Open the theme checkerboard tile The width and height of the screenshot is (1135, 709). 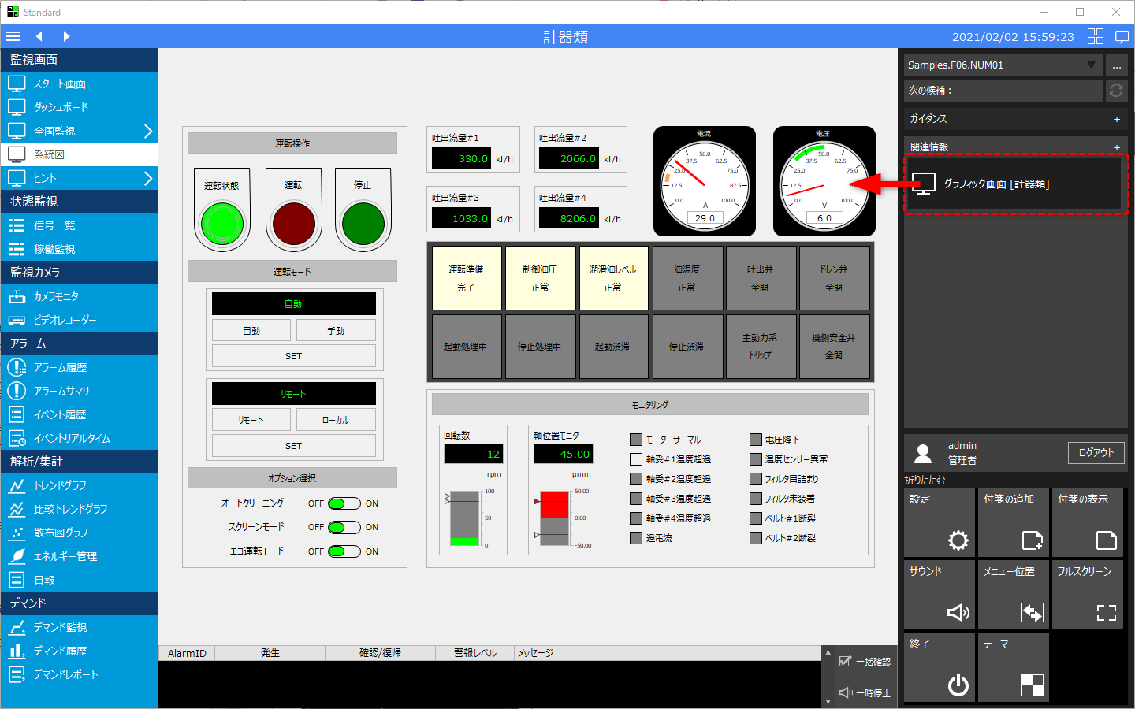pyautogui.click(x=1013, y=667)
